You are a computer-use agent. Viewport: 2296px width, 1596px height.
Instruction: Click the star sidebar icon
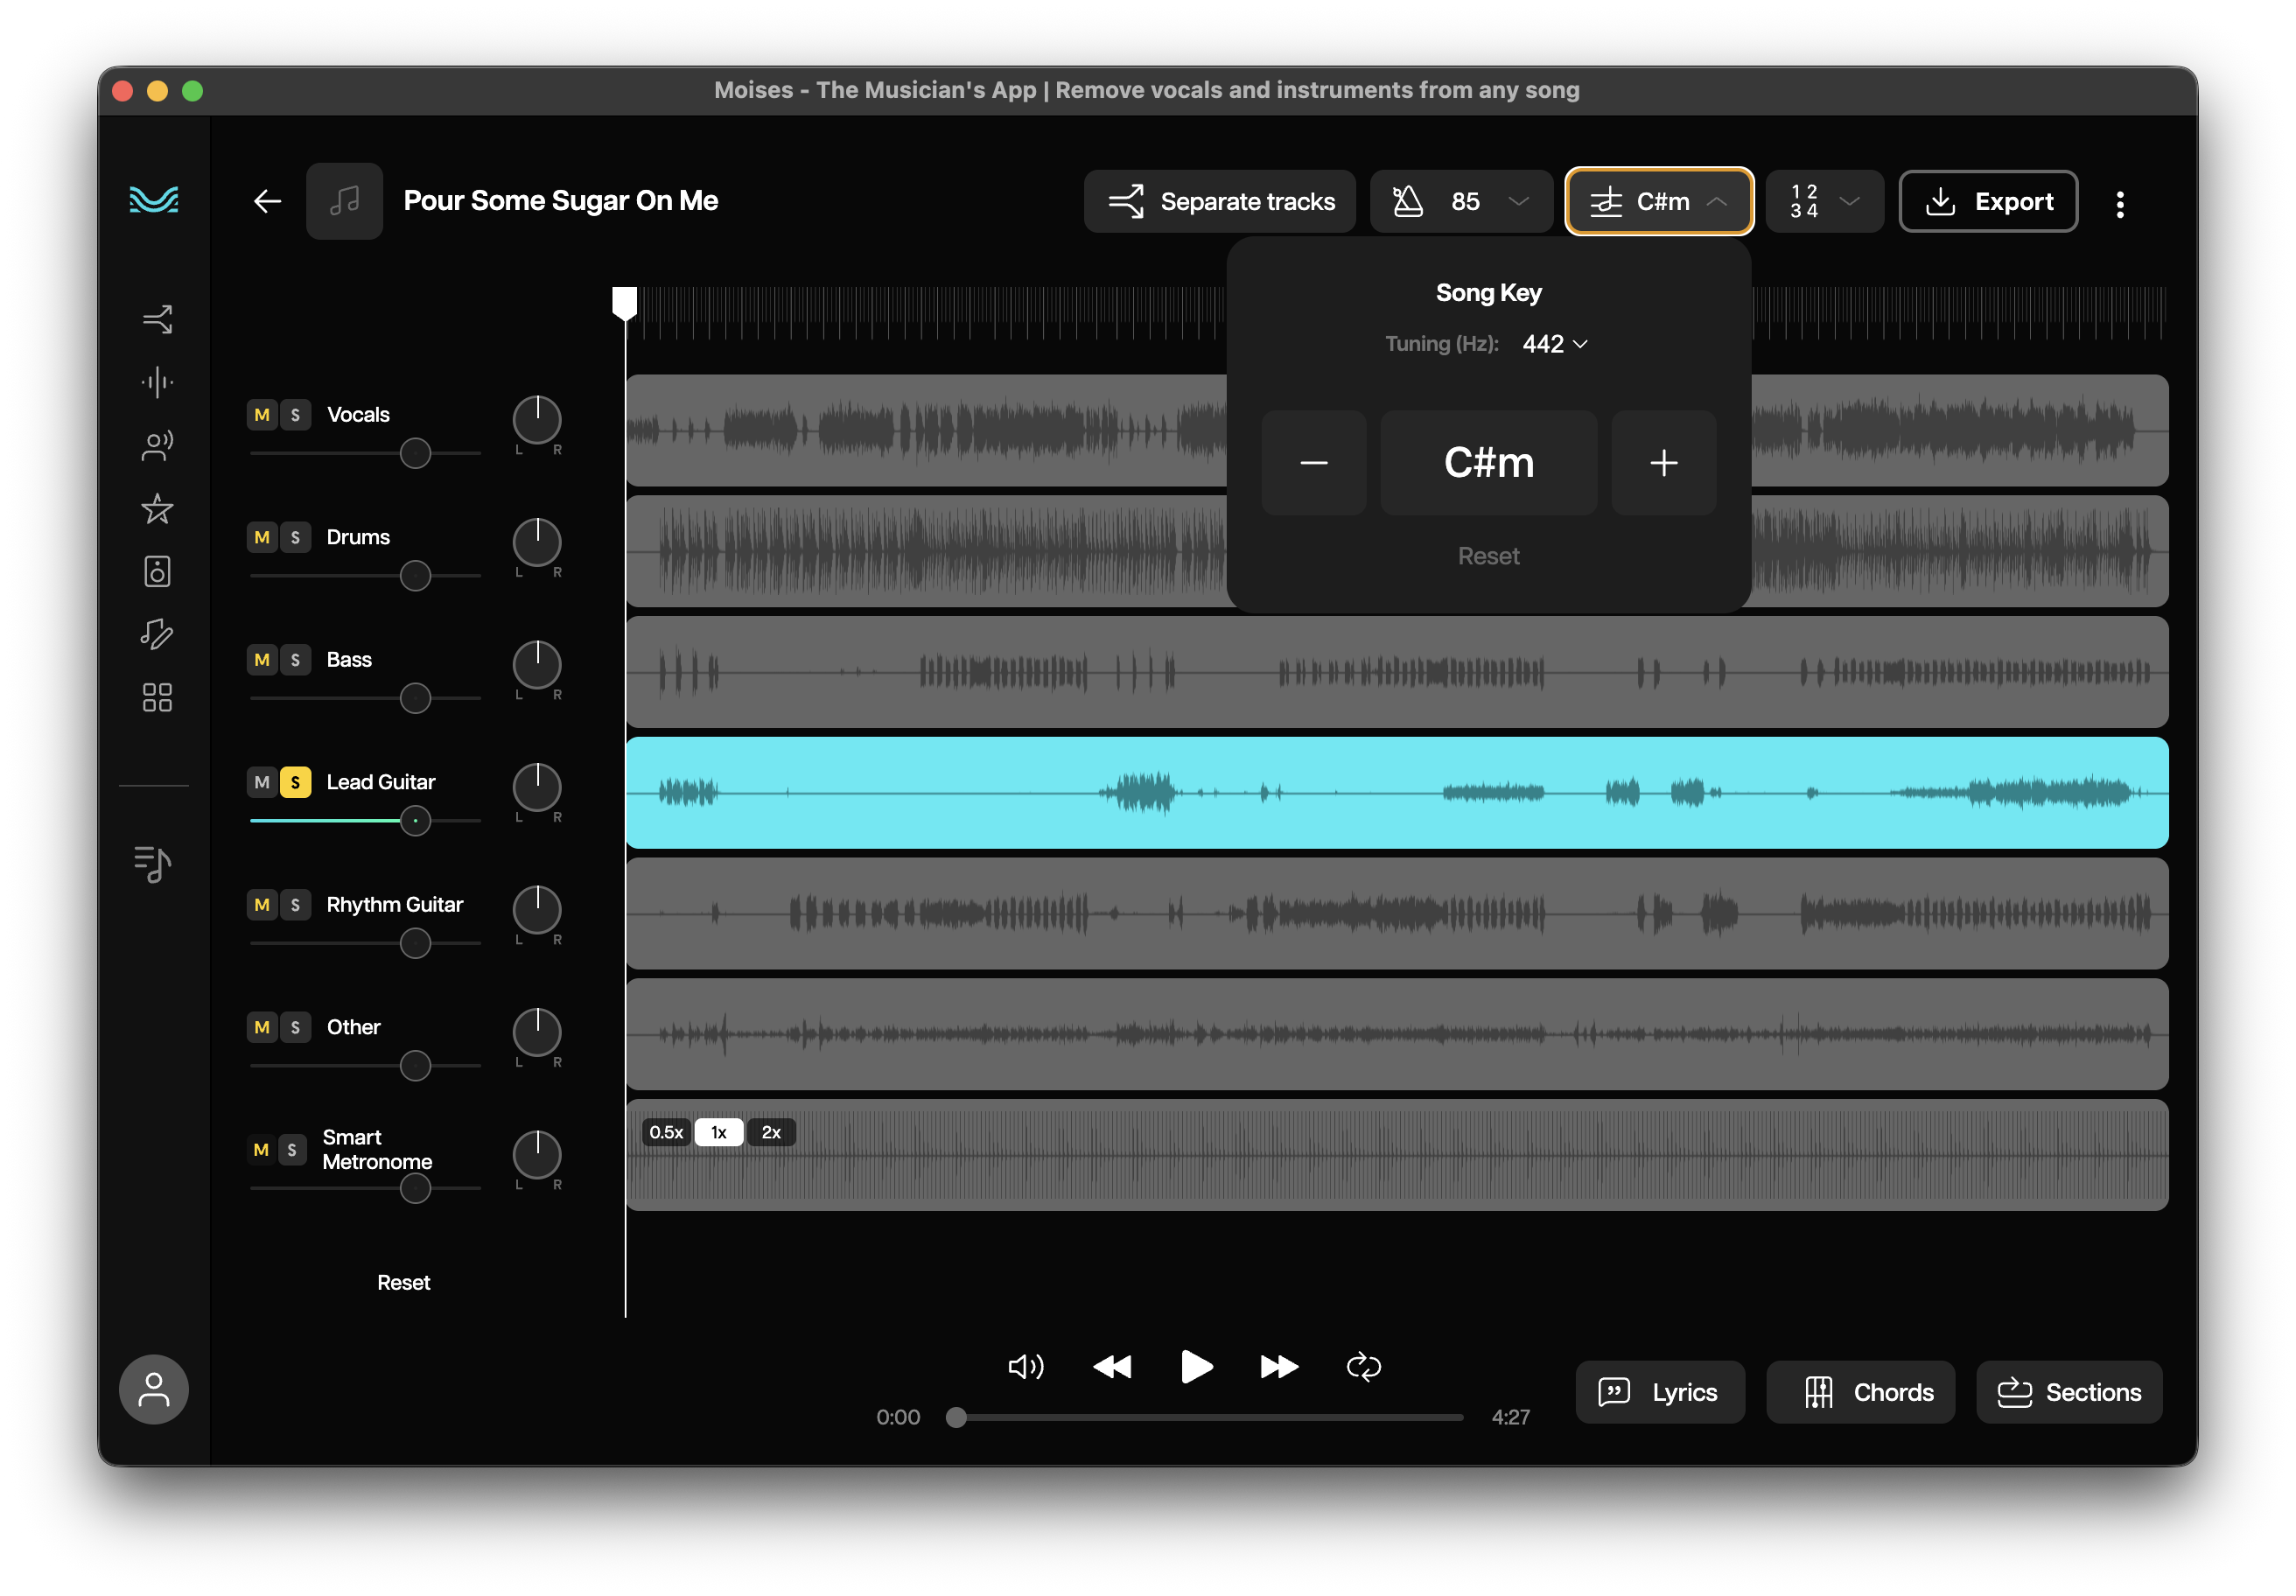click(157, 509)
